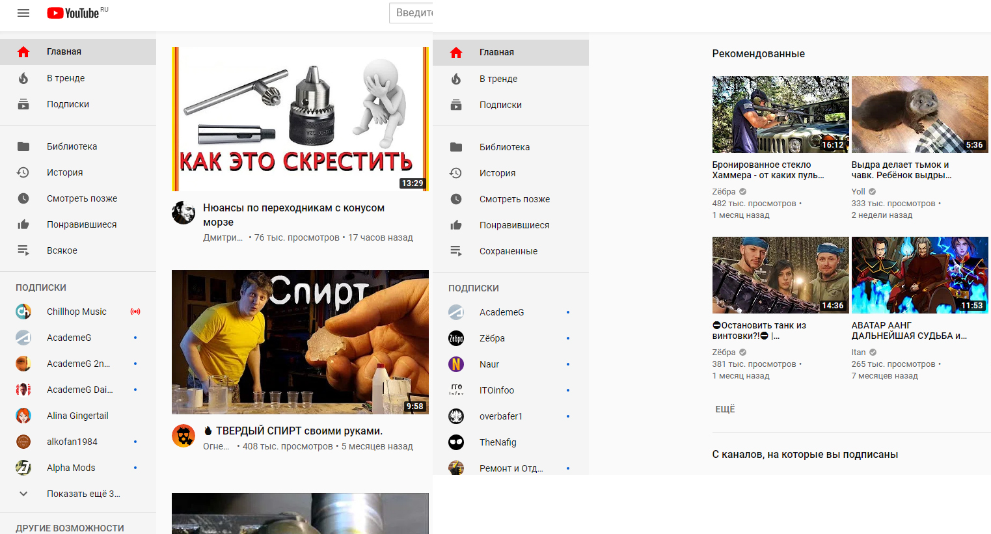
Task: Expand subscriptions with Показать ещё 3...
Action: pos(78,494)
